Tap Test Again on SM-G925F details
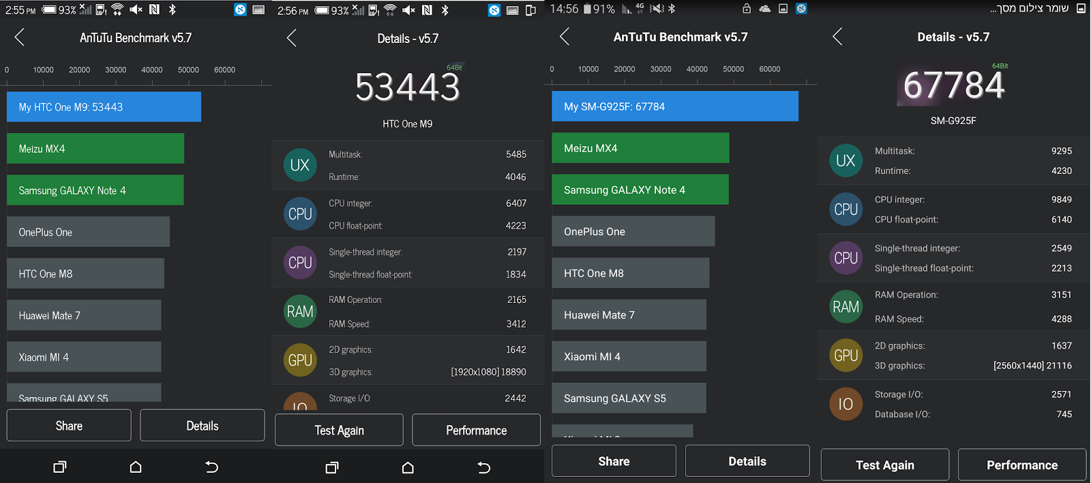The image size is (1091, 483). [x=885, y=465]
